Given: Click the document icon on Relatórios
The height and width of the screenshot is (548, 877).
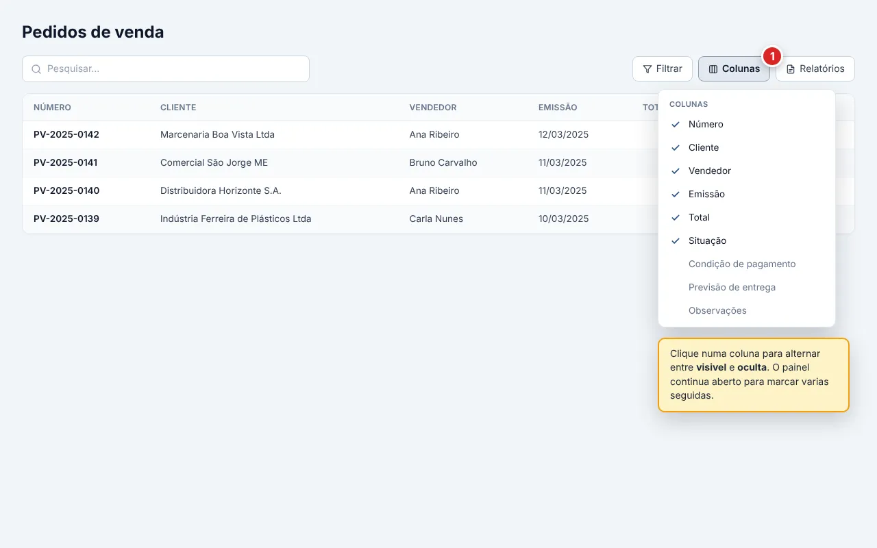Looking at the screenshot, I should tap(791, 69).
